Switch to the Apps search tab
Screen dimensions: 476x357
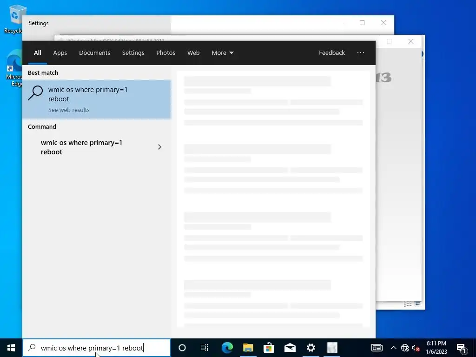coord(60,53)
